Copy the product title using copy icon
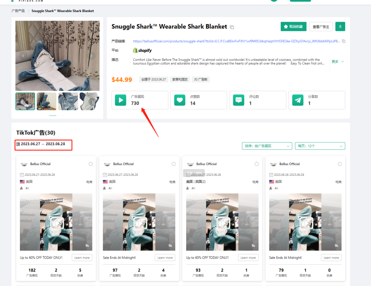 [x=232, y=27]
